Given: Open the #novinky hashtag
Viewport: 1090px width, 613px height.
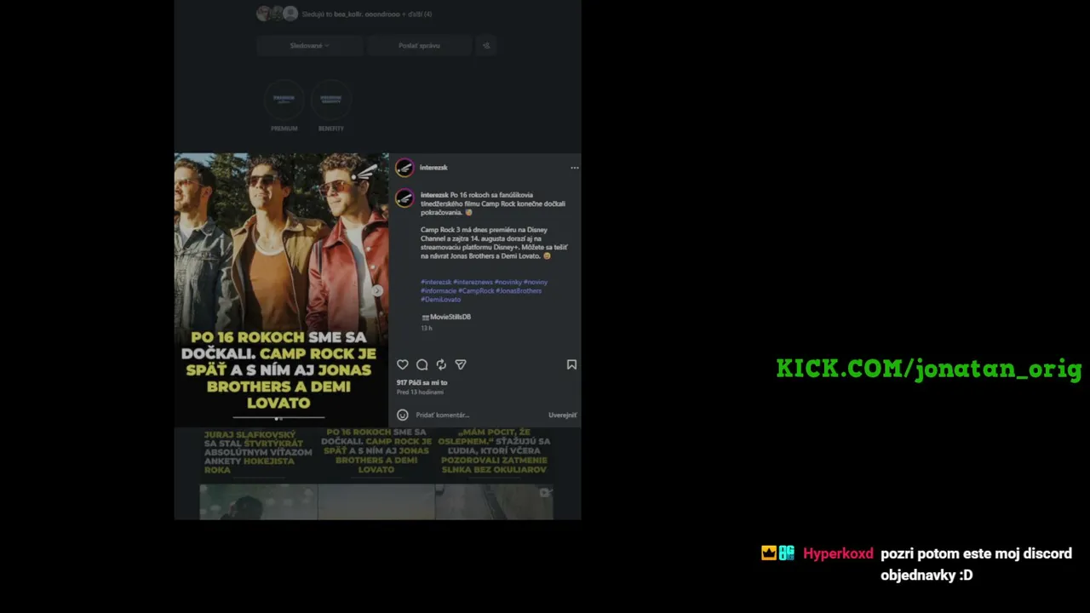Looking at the screenshot, I should 508,282.
